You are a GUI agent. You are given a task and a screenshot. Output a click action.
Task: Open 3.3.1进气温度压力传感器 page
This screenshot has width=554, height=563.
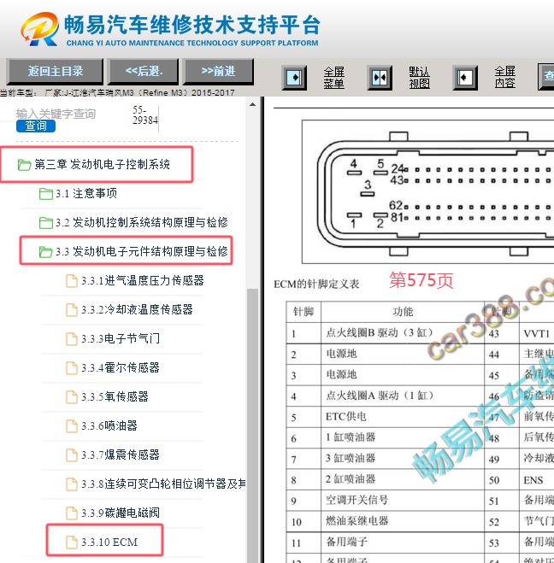143,280
